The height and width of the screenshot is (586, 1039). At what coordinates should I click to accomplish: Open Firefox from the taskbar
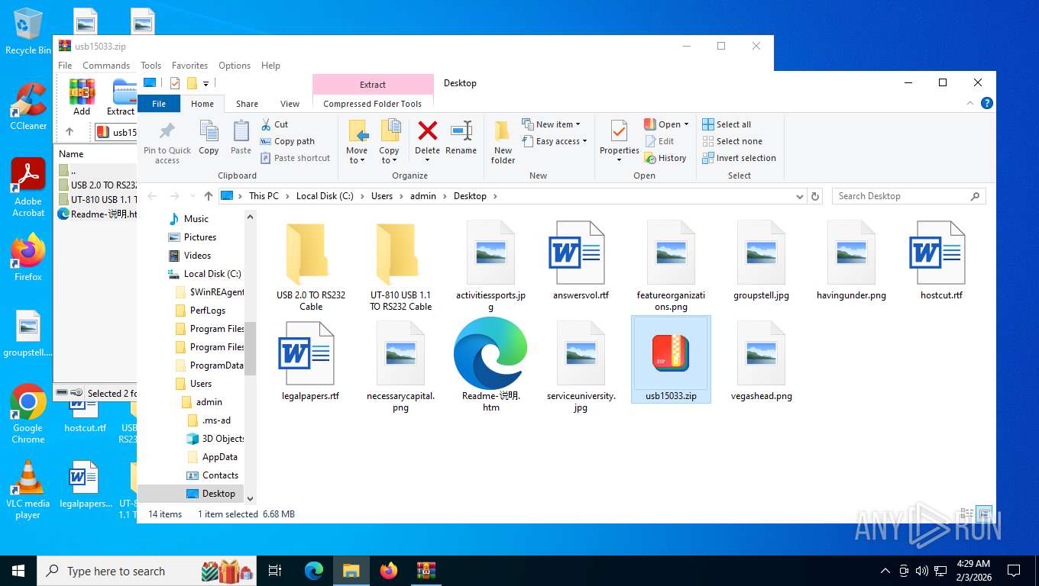click(x=389, y=571)
